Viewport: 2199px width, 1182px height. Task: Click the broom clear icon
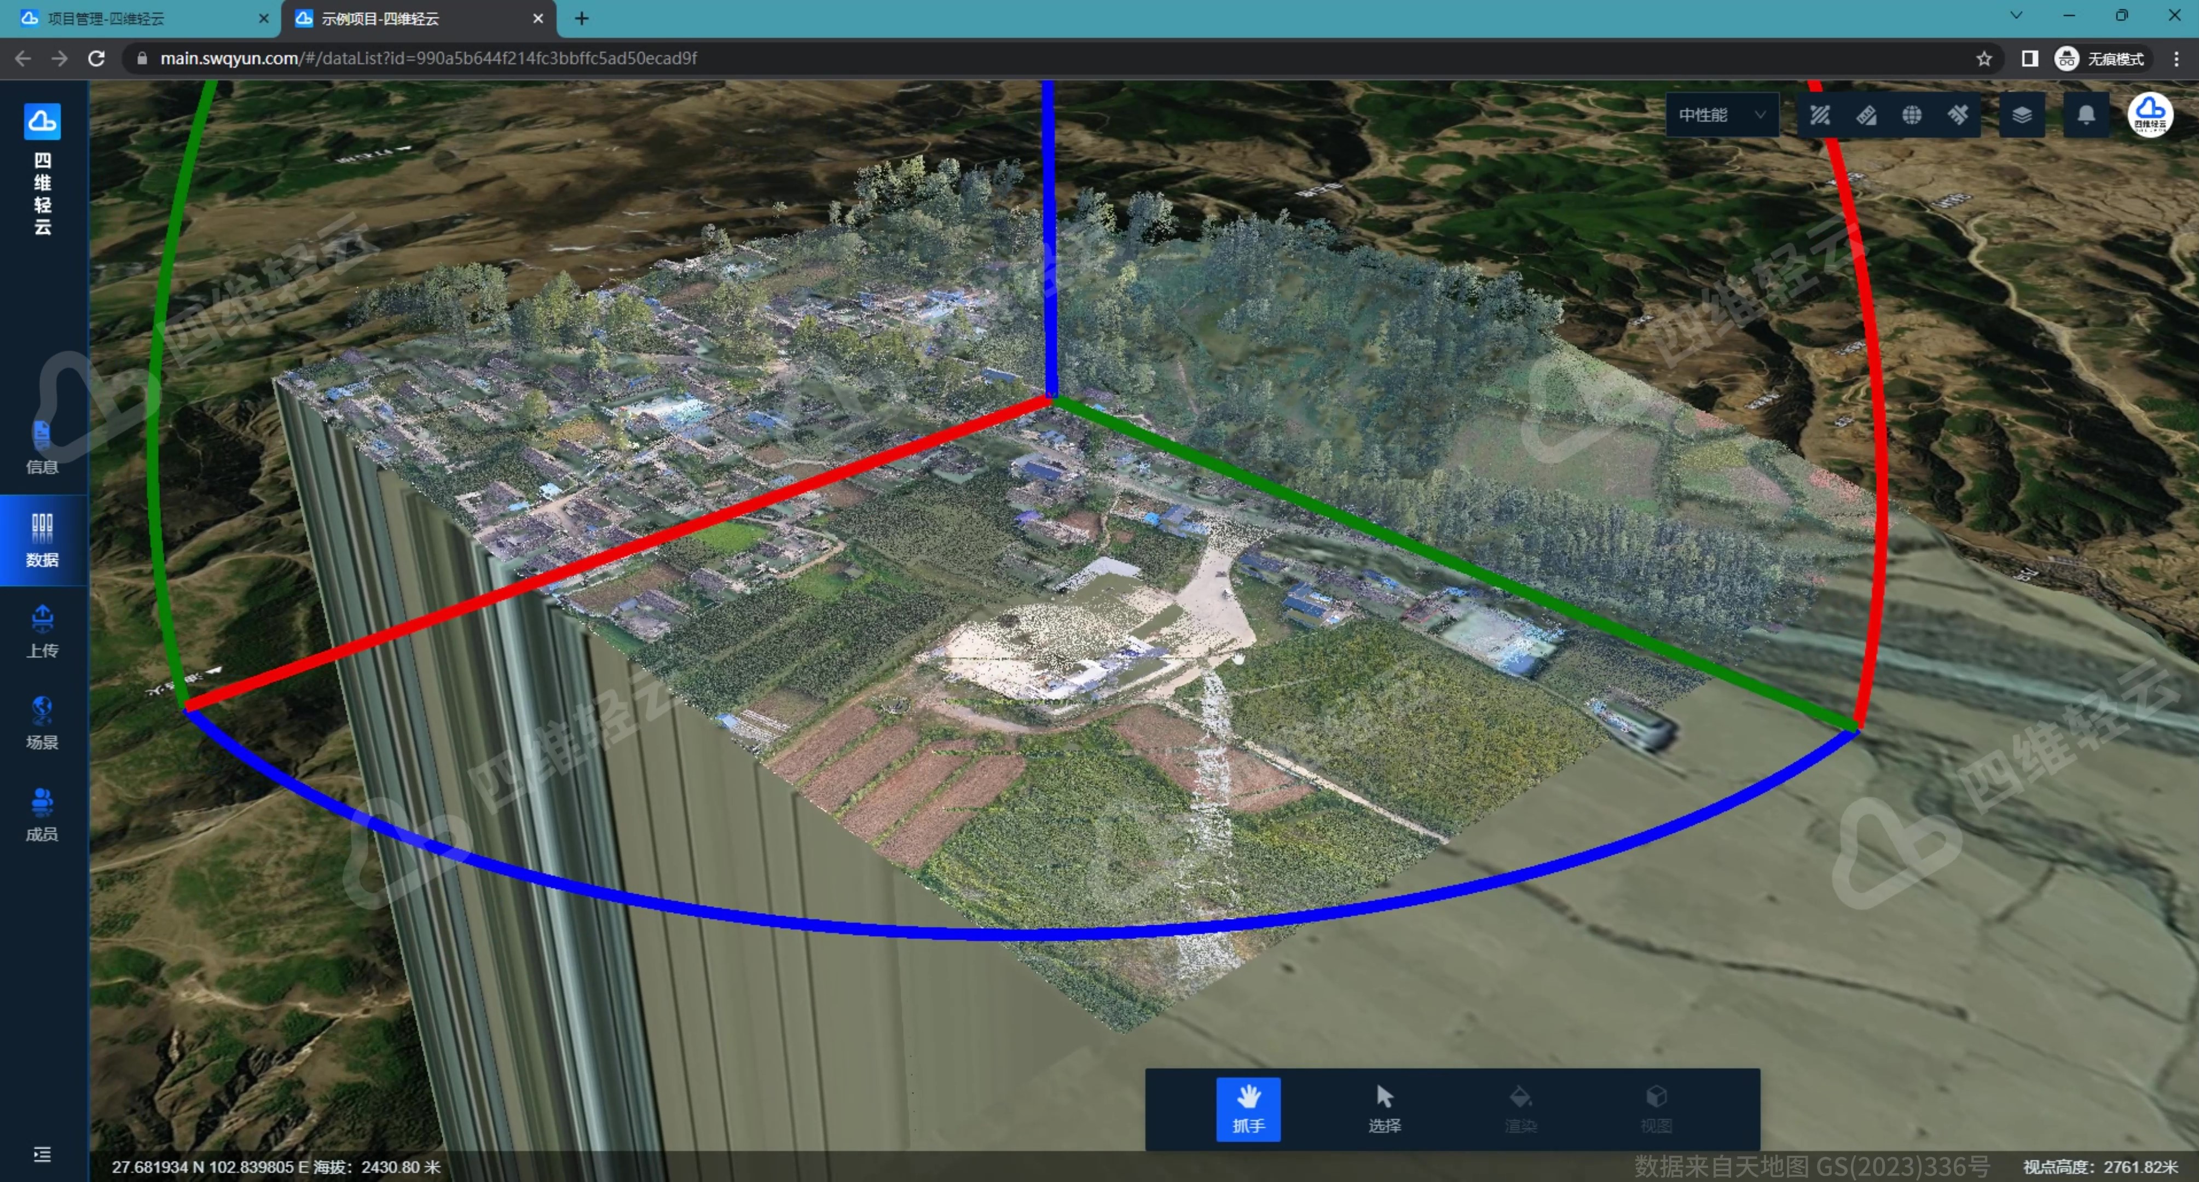click(x=1958, y=114)
